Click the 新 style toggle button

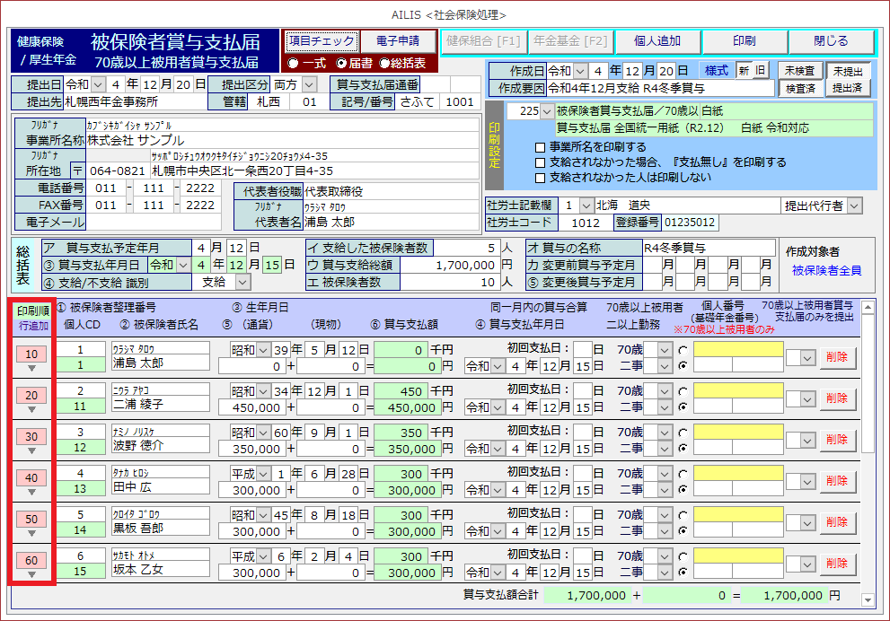point(744,70)
